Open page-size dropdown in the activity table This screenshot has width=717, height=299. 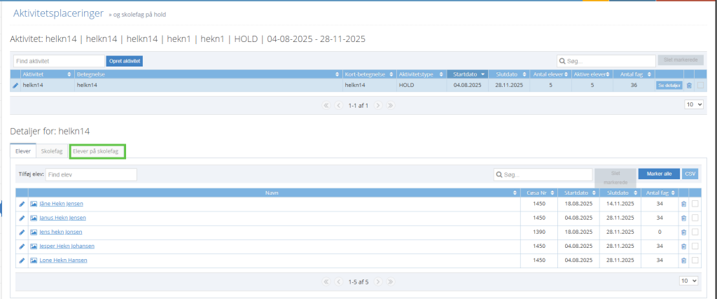tap(691, 104)
